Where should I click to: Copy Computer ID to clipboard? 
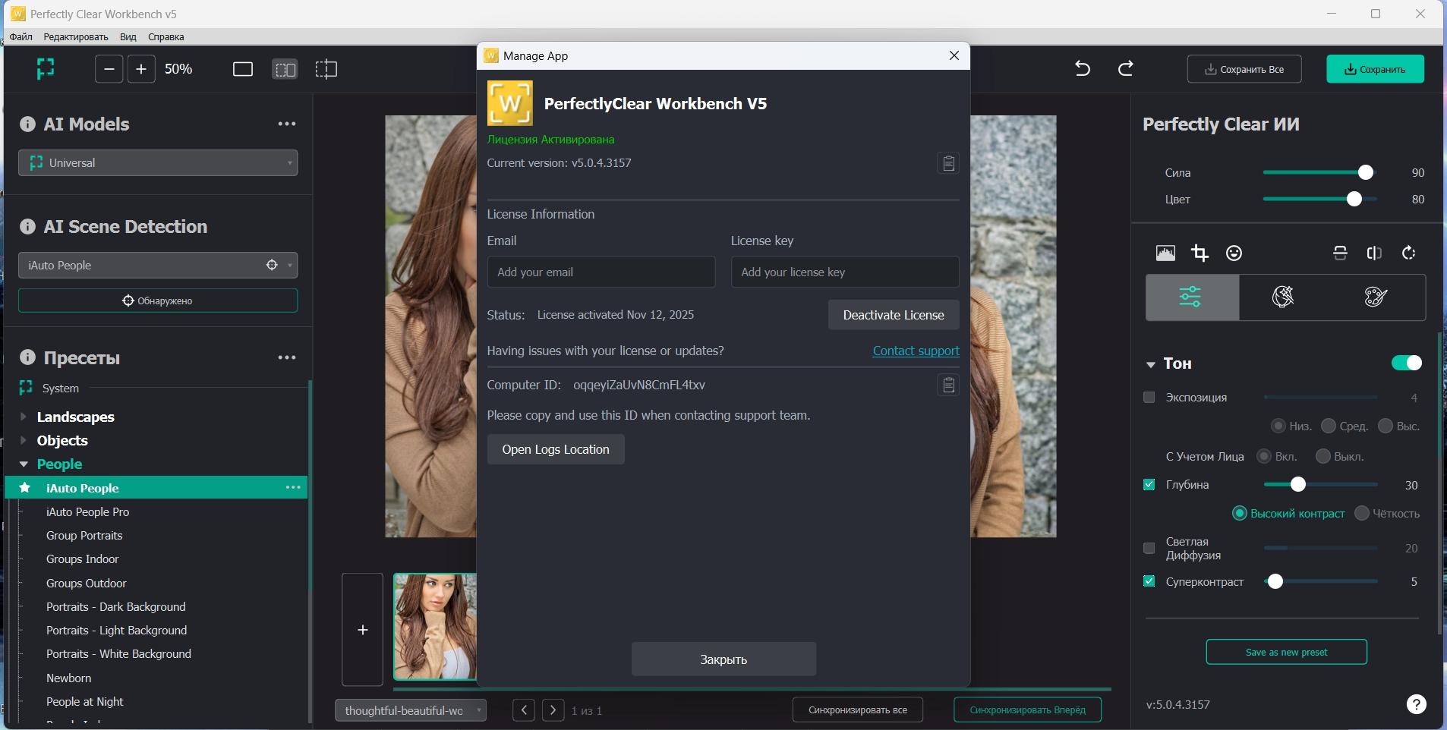pyautogui.click(x=948, y=385)
